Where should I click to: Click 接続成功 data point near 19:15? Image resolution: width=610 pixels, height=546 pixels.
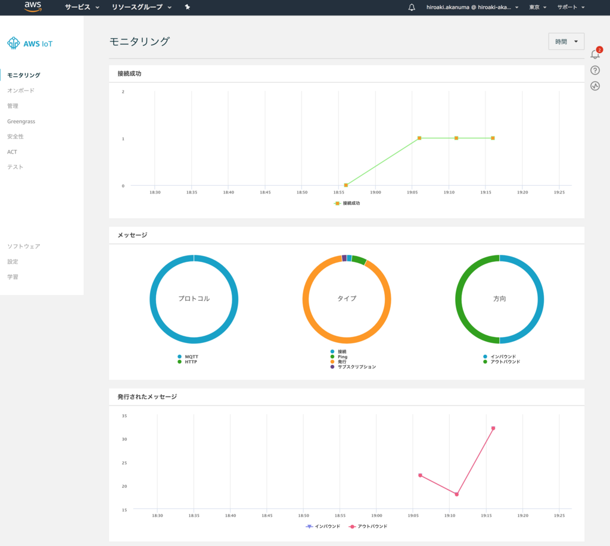point(493,138)
